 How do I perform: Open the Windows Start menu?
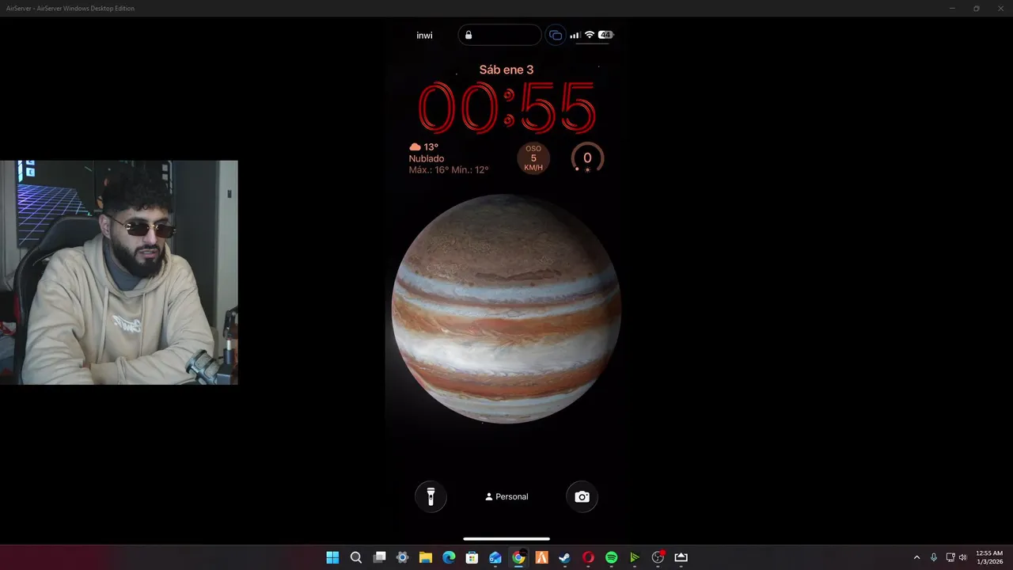coord(332,557)
